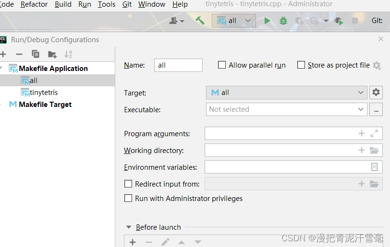The width and height of the screenshot is (390, 247).
Task: Move Before launch task down
Action: click(x=198, y=242)
